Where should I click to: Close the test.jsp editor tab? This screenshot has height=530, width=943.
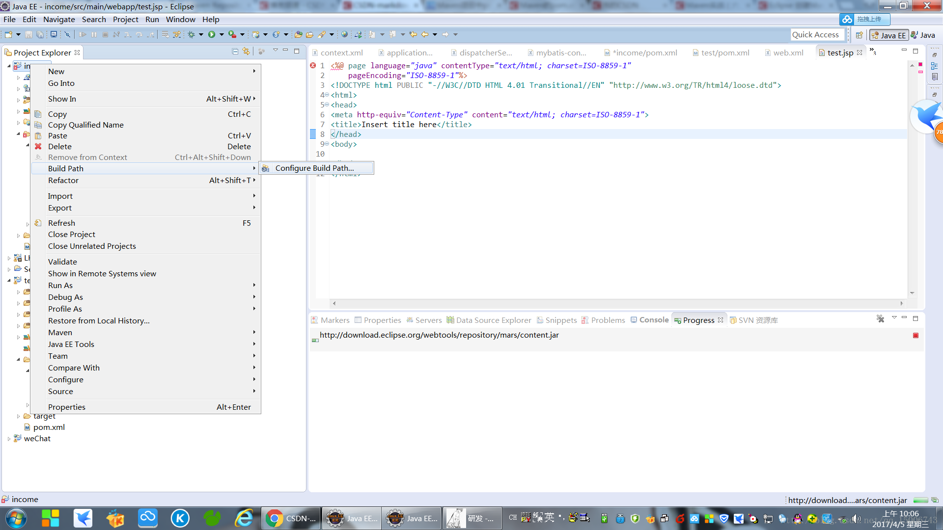pos(860,53)
